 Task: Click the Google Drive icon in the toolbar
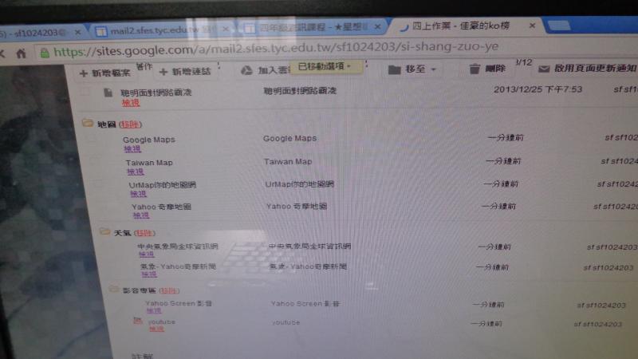point(246,70)
